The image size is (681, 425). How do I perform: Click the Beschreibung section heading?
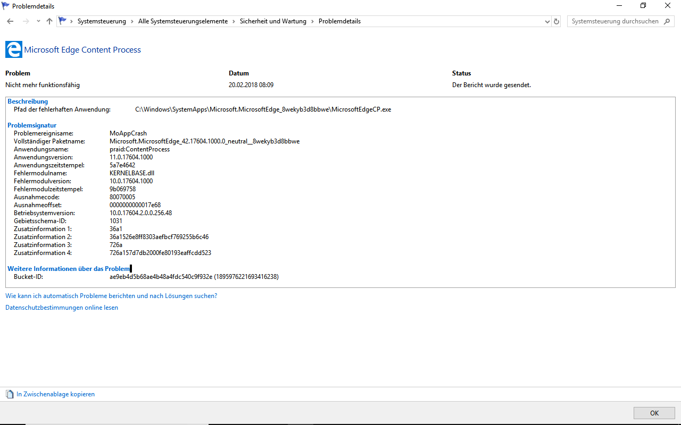(x=28, y=101)
